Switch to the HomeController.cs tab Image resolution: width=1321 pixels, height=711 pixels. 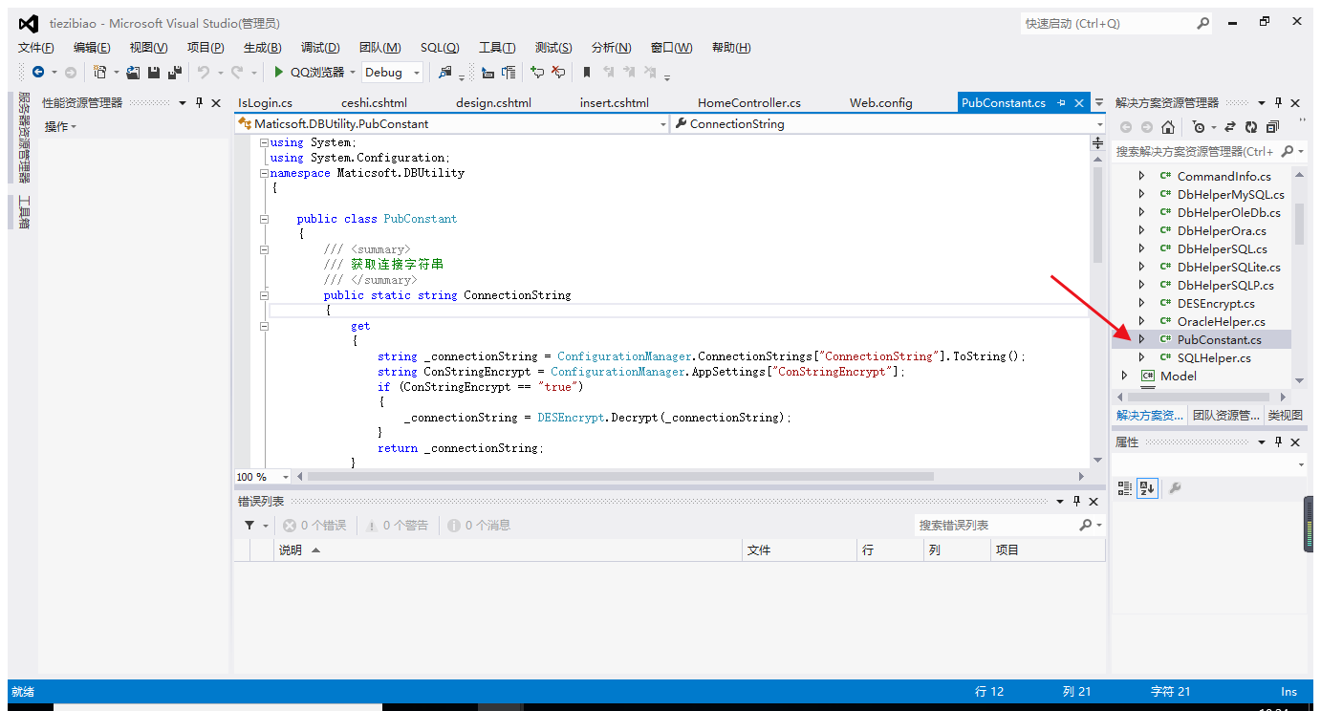pos(749,102)
